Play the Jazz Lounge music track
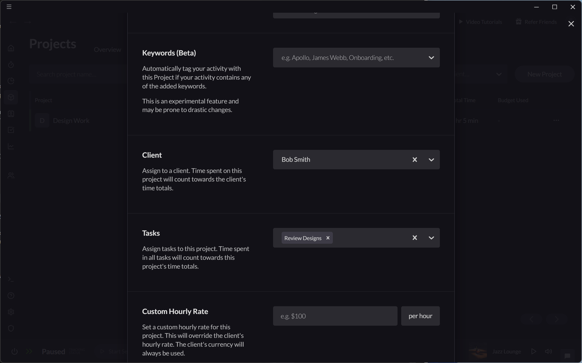Image resolution: width=582 pixels, height=363 pixels. (x=533, y=351)
